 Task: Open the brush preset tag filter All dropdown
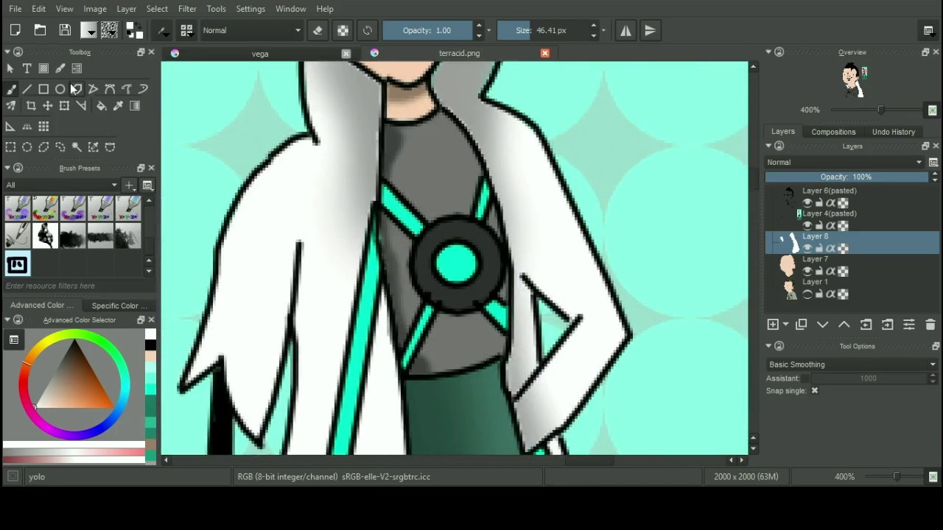61,185
